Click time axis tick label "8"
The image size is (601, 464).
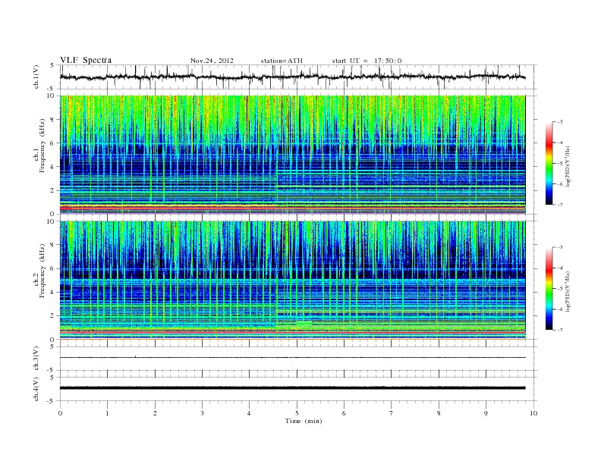(x=439, y=413)
